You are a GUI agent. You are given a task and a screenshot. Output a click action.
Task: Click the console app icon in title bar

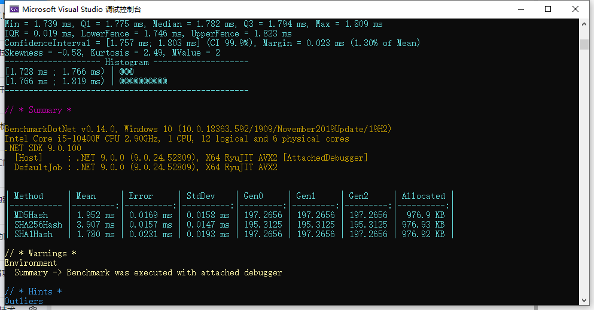pos(12,9)
